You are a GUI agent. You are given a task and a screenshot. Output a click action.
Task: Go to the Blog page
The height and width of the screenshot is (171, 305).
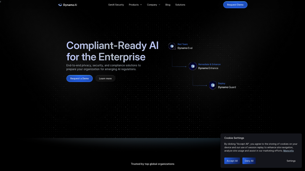[168, 5]
